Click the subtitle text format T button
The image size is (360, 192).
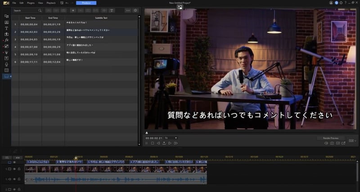(x=111, y=10)
